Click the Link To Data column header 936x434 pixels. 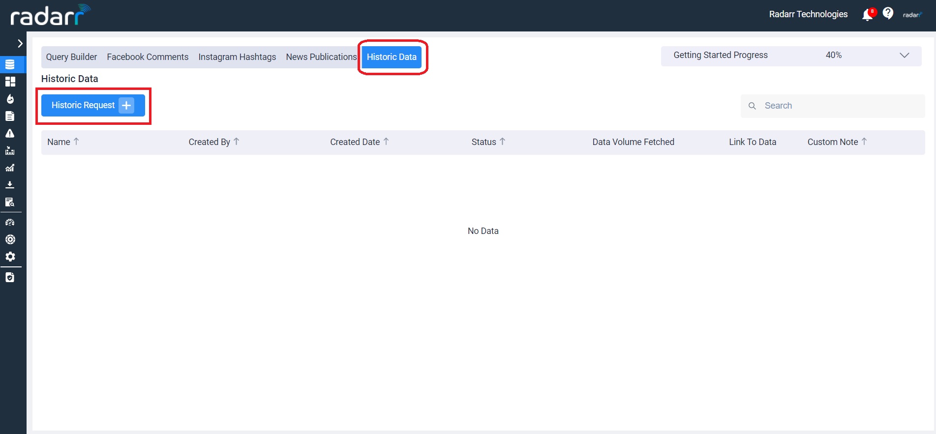753,142
